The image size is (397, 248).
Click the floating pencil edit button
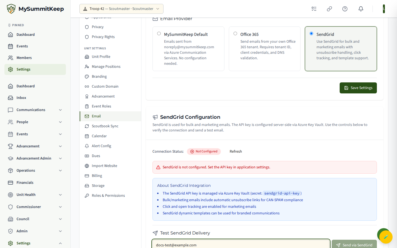[x=386, y=237]
